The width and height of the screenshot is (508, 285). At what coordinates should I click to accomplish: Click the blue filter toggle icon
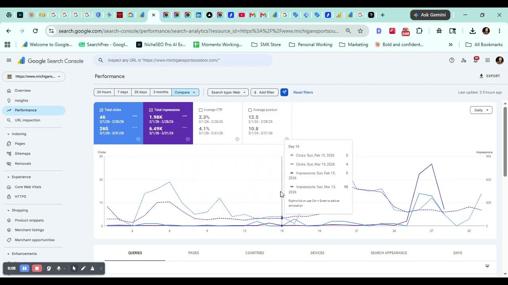[284, 92]
